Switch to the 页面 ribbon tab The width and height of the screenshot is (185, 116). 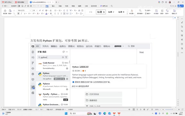tap(60, 6)
